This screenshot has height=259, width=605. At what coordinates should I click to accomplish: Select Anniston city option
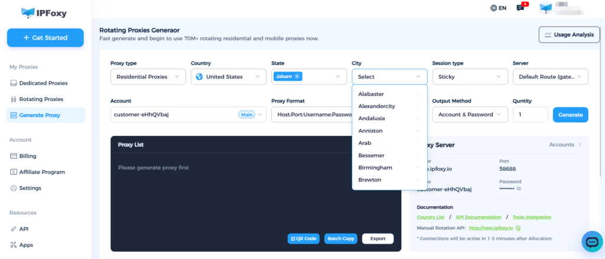(x=390, y=131)
